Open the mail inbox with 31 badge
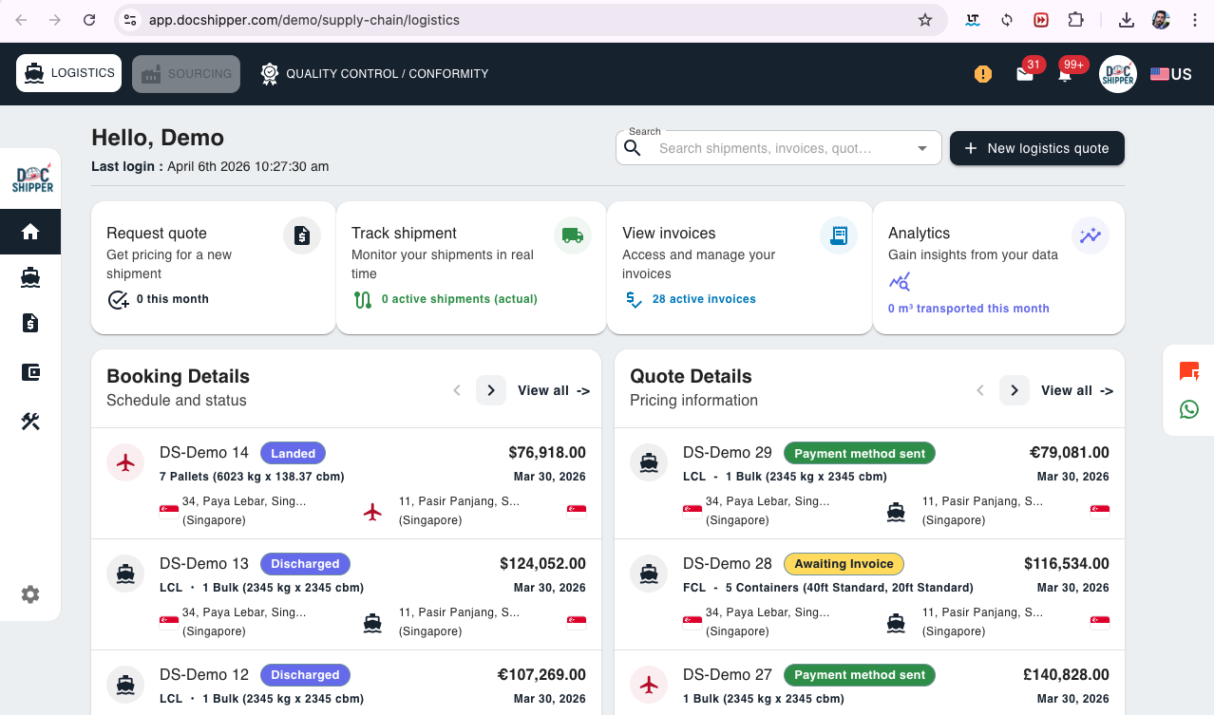The image size is (1214, 715). point(1025,74)
